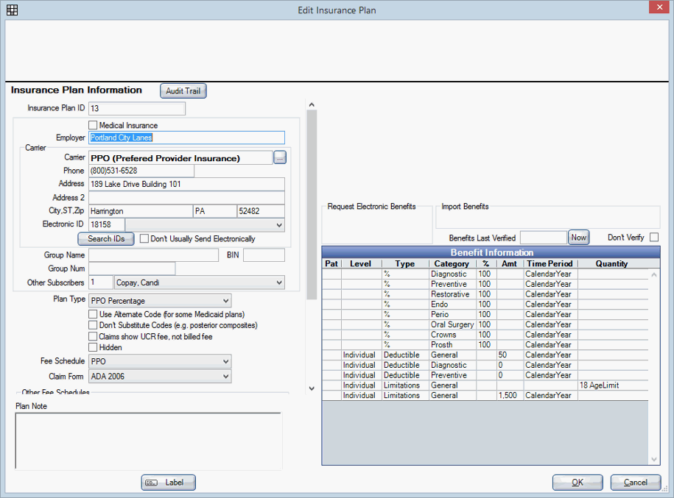
Task: Click the Pat column header
Action: (x=331, y=263)
